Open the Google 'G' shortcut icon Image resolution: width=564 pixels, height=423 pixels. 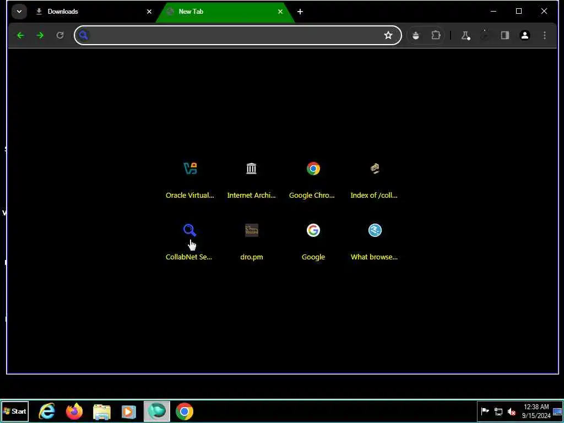click(313, 230)
